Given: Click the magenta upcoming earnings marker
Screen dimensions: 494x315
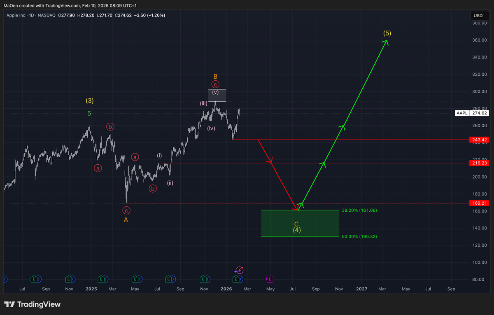Looking at the screenshot, I should coord(269,279).
